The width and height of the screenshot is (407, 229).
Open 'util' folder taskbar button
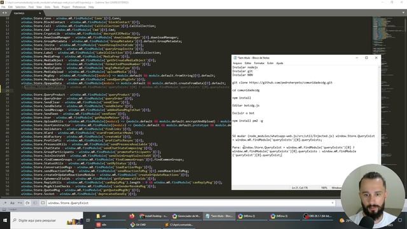[x=110, y=216]
